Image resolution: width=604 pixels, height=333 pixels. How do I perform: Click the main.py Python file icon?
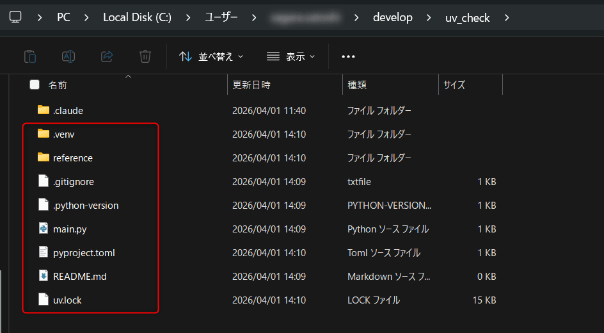44,229
